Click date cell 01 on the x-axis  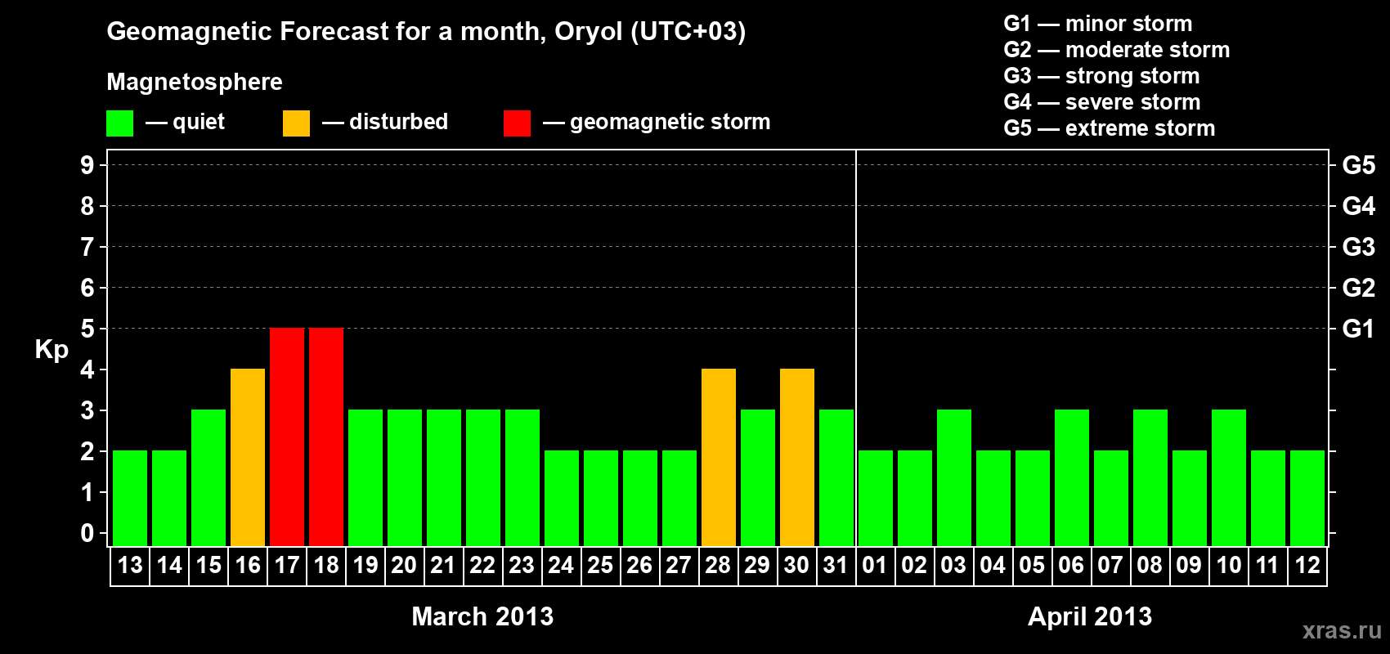point(876,566)
